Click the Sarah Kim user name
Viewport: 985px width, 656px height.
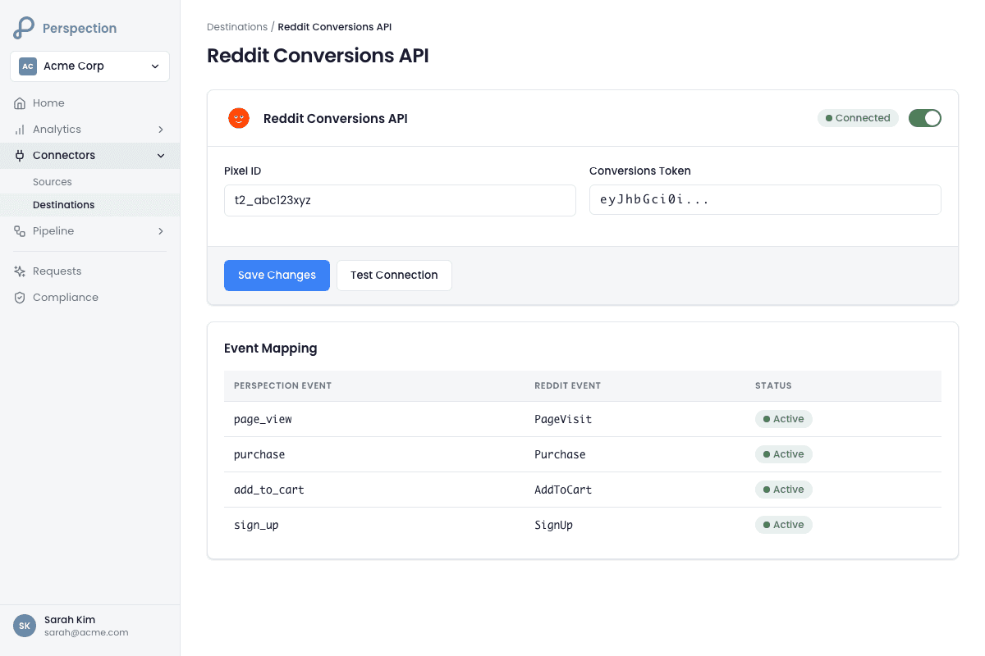coord(70,620)
